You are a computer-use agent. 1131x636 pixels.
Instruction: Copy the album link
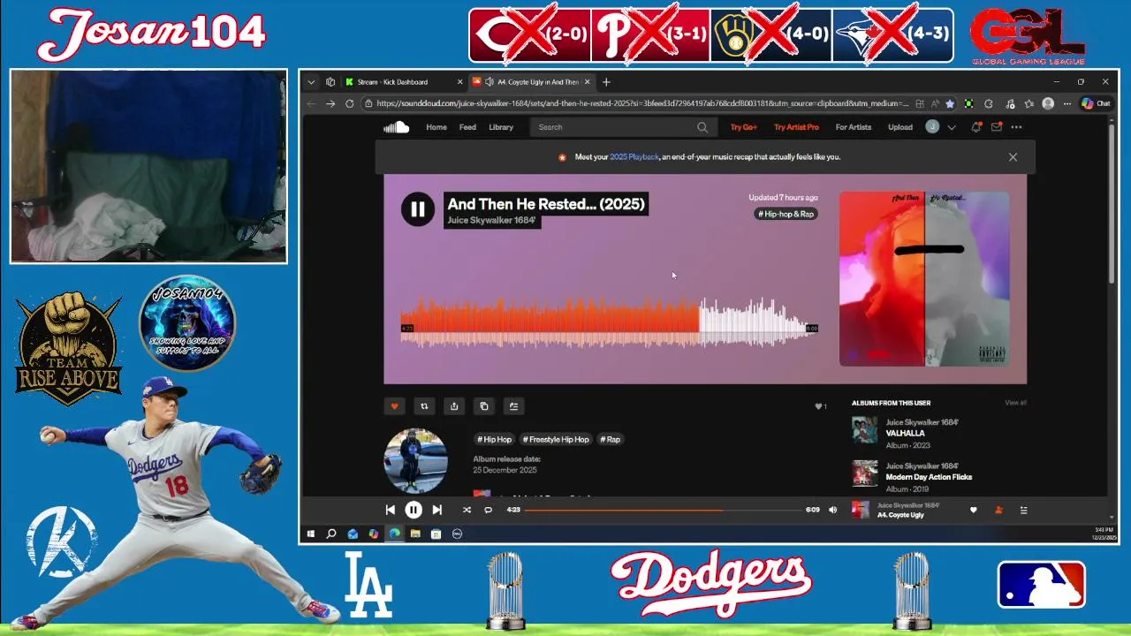(x=483, y=406)
